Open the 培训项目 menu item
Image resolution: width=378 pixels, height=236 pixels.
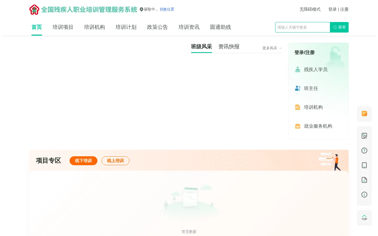pyautogui.click(x=63, y=27)
